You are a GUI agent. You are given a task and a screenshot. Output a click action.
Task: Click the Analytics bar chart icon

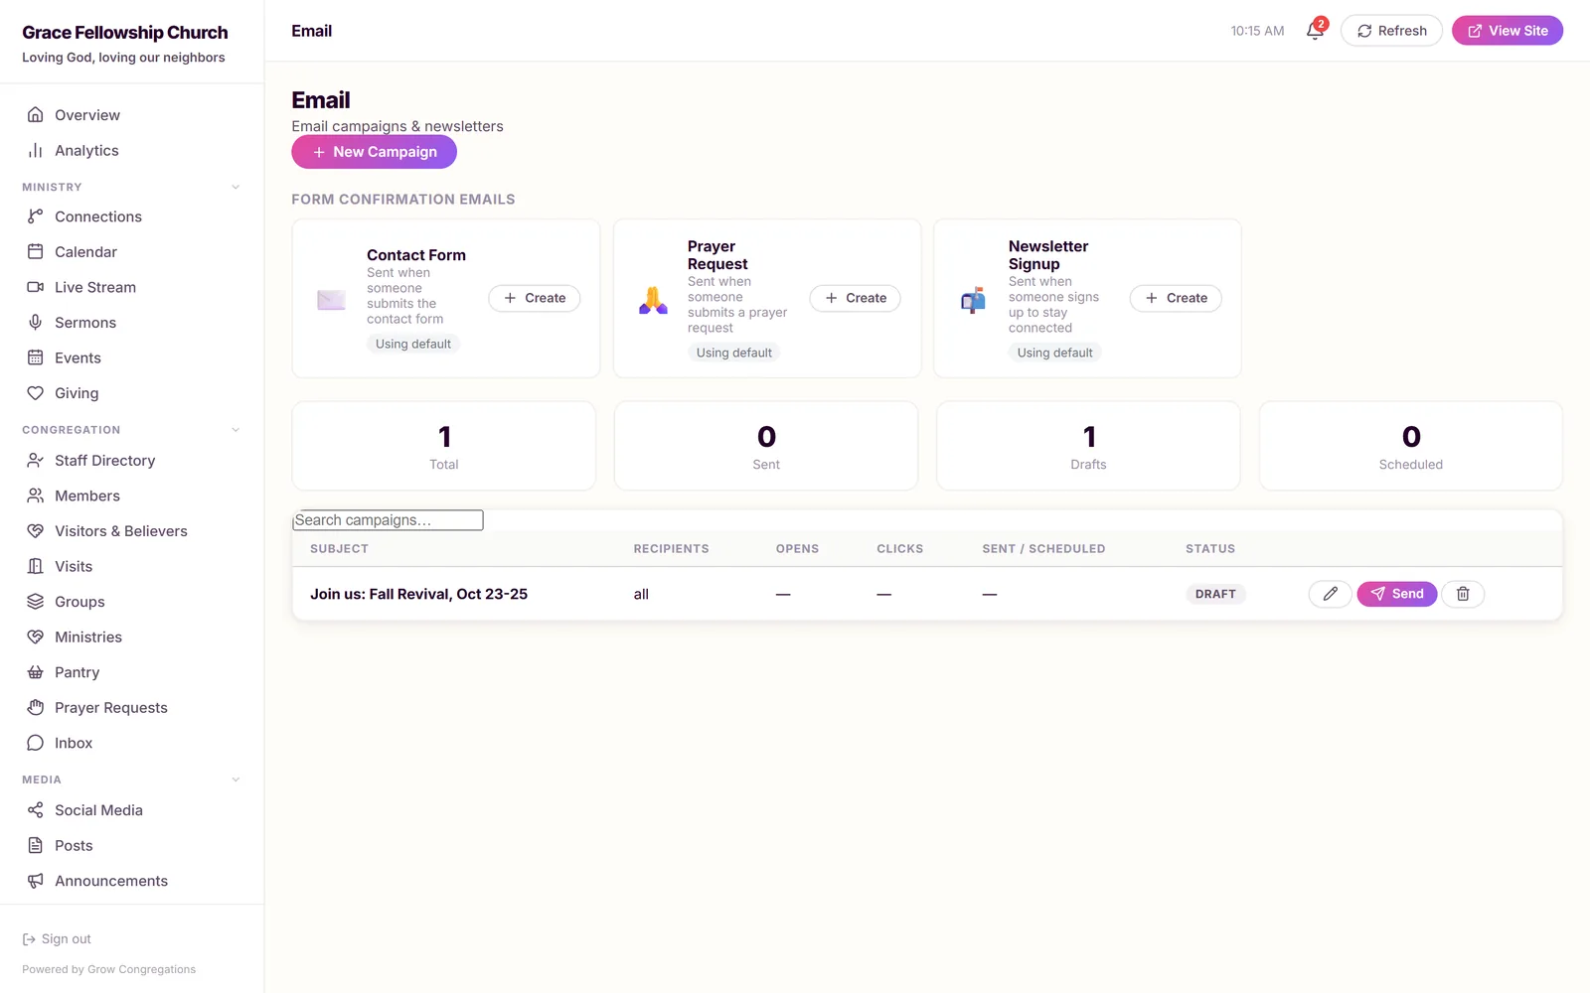(36, 151)
